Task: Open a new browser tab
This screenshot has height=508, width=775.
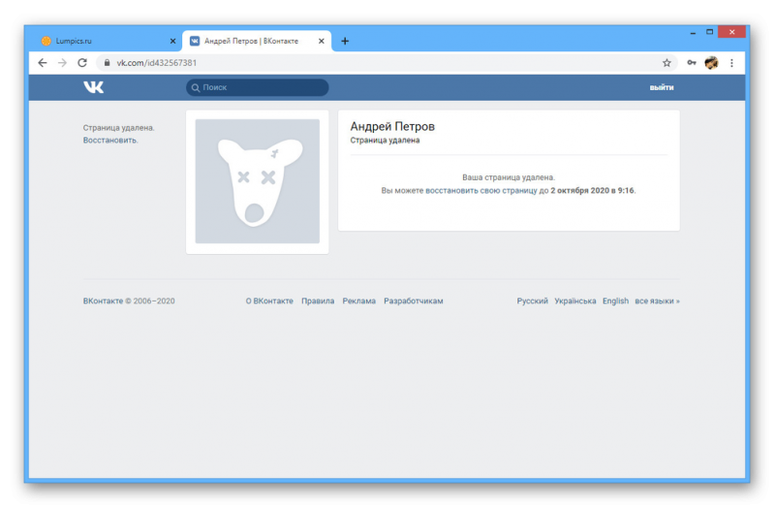Action: point(345,41)
